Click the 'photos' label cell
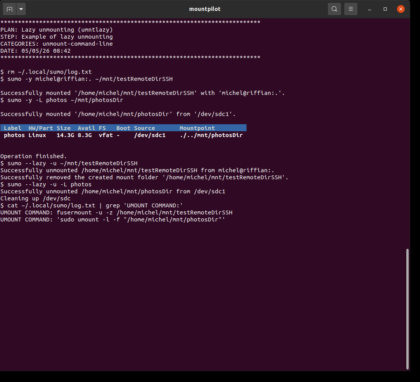 click(x=14, y=135)
